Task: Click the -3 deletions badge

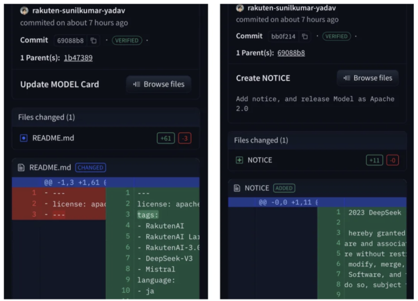Action: pyautogui.click(x=185, y=138)
